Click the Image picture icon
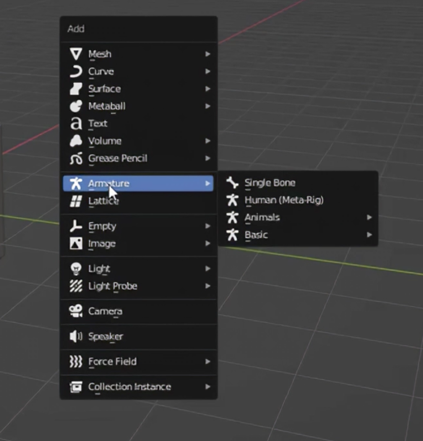Viewport: 423px width, 441px height. point(76,244)
